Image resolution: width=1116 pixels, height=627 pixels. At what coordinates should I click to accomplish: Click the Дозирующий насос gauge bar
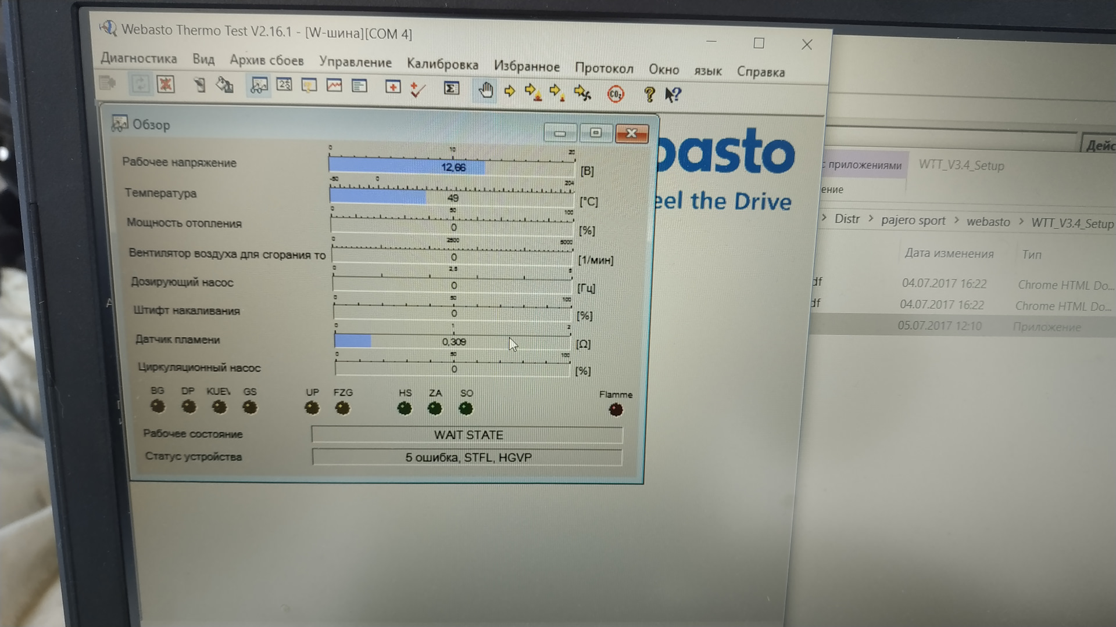[452, 285]
